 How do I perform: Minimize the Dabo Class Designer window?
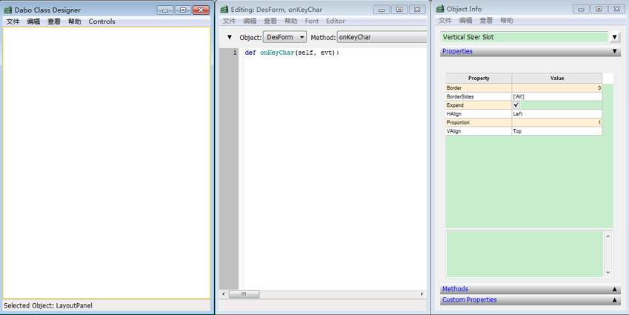165,10
